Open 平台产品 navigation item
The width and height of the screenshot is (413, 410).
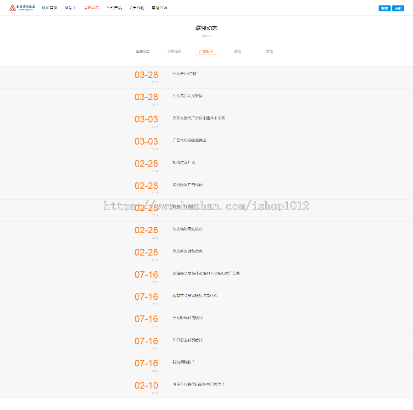[x=114, y=8]
